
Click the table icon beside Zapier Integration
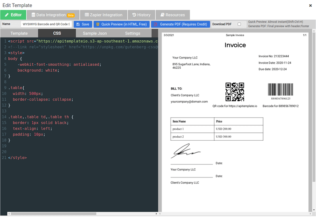tap(87, 15)
